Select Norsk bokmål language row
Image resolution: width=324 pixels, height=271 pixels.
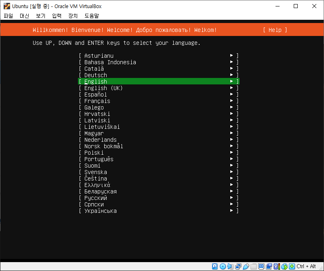(x=159, y=146)
